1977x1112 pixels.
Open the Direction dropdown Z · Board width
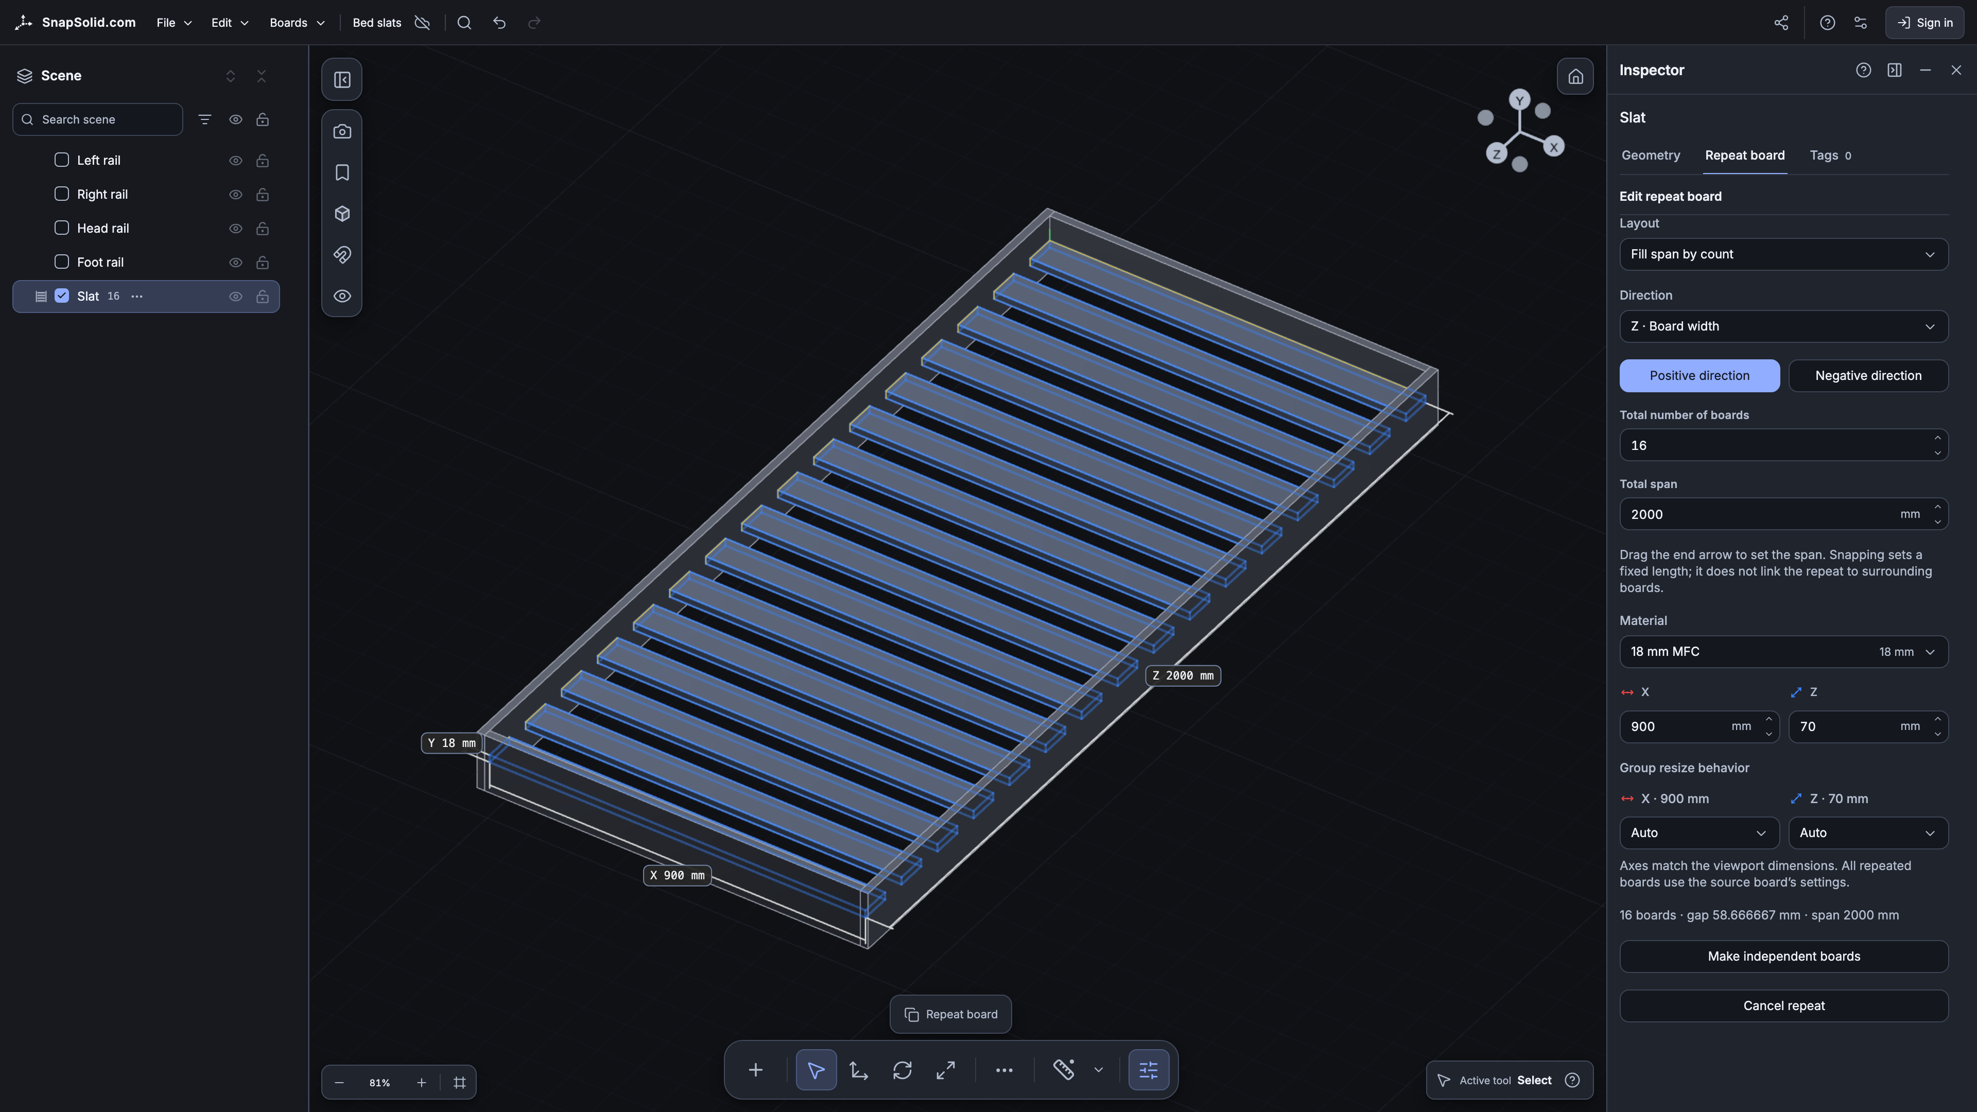[x=1783, y=326]
